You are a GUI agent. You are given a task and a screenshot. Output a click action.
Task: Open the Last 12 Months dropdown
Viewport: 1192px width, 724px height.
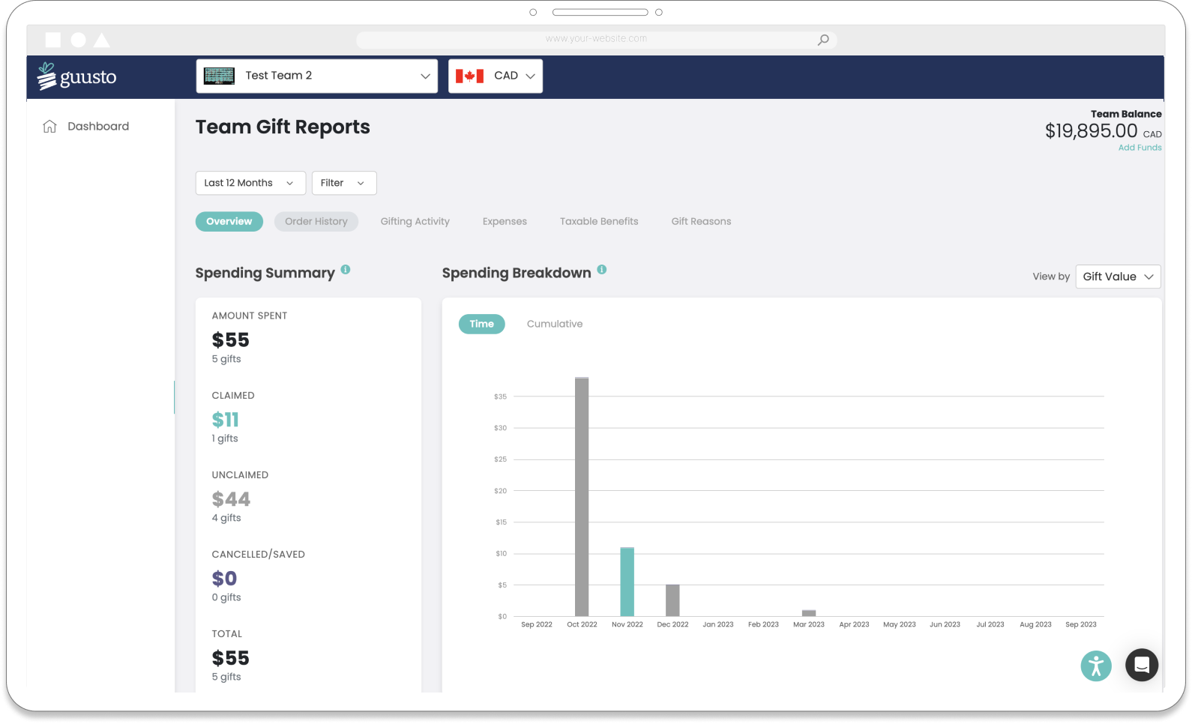(x=250, y=183)
